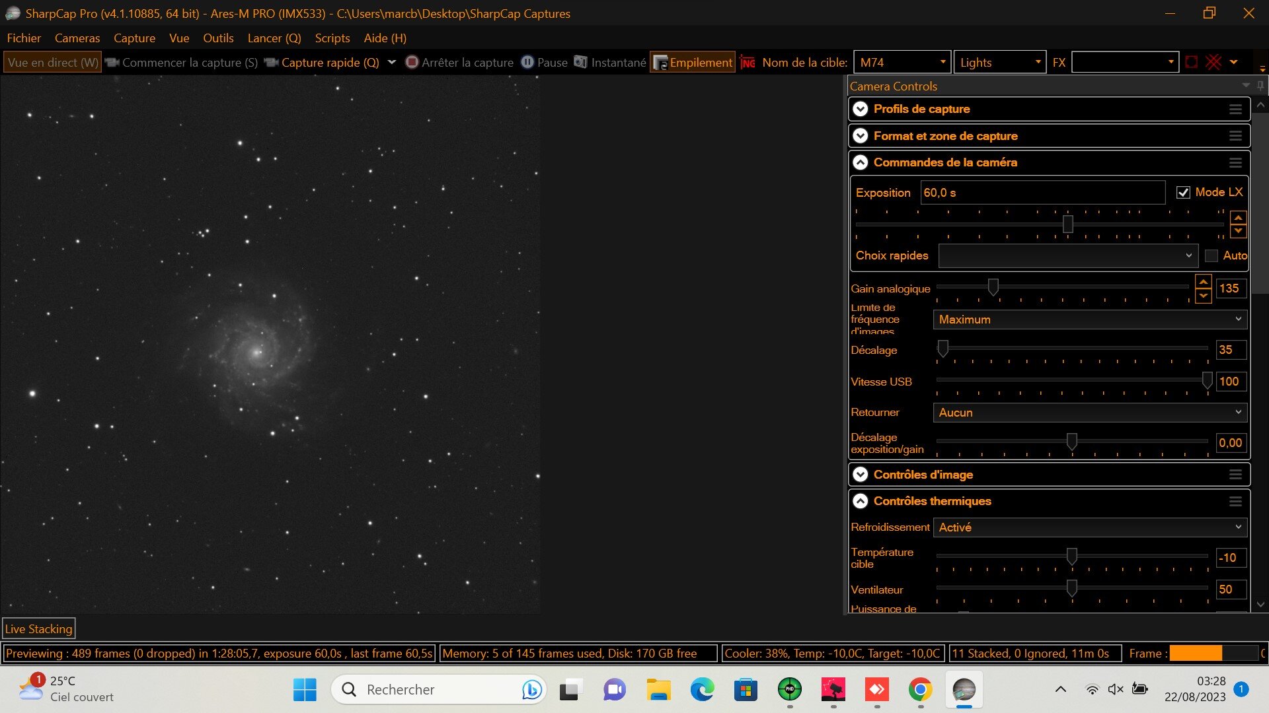Click the Gain analogique value field 135
The width and height of the screenshot is (1269, 713).
click(x=1231, y=289)
